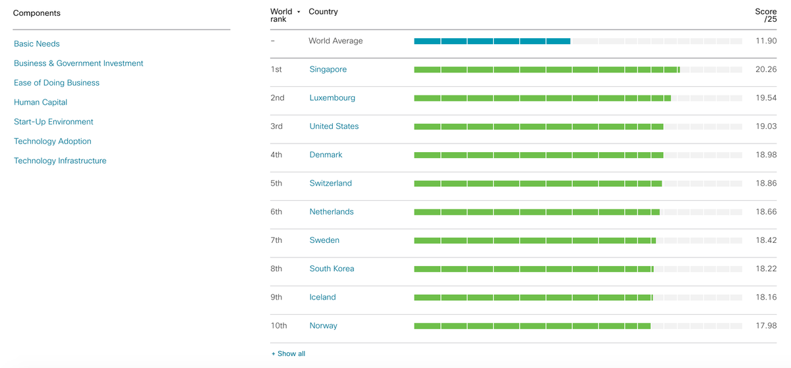
Task: Click Singapore's score value 20.26
Action: pos(766,69)
